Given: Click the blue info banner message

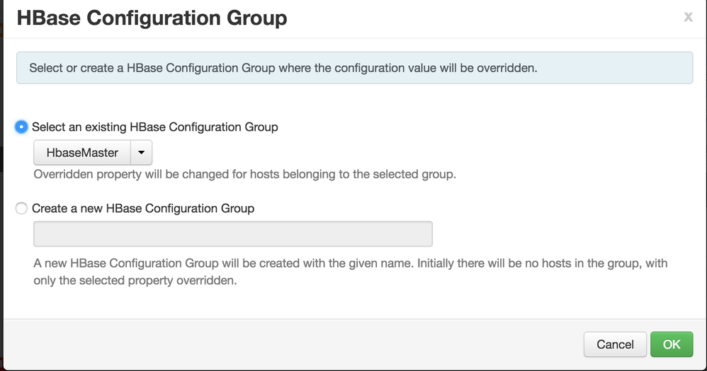Looking at the screenshot, I should (x=283, y=69).
